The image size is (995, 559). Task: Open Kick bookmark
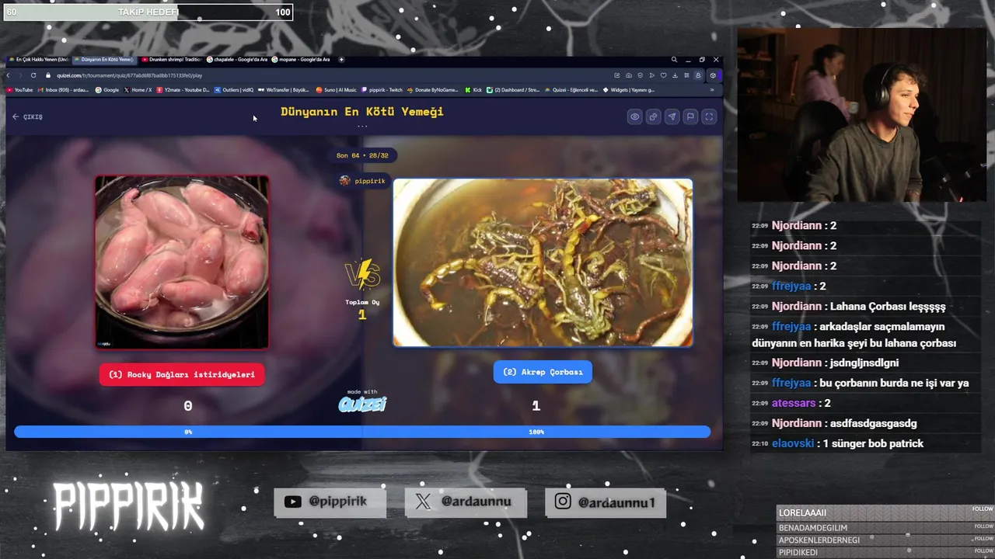(473, 90)
